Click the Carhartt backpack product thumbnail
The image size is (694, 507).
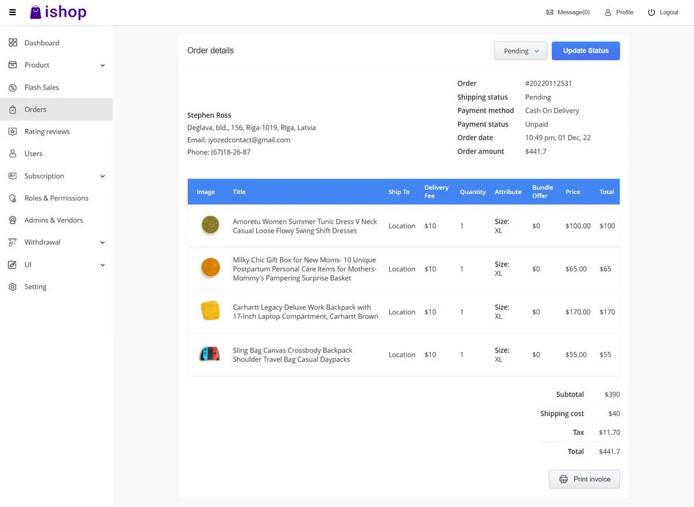pos(210,311)
